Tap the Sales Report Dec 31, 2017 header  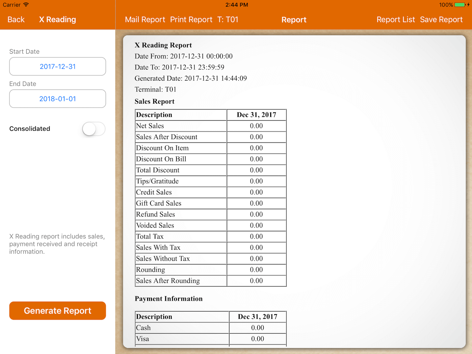click(x=256, y=115)
